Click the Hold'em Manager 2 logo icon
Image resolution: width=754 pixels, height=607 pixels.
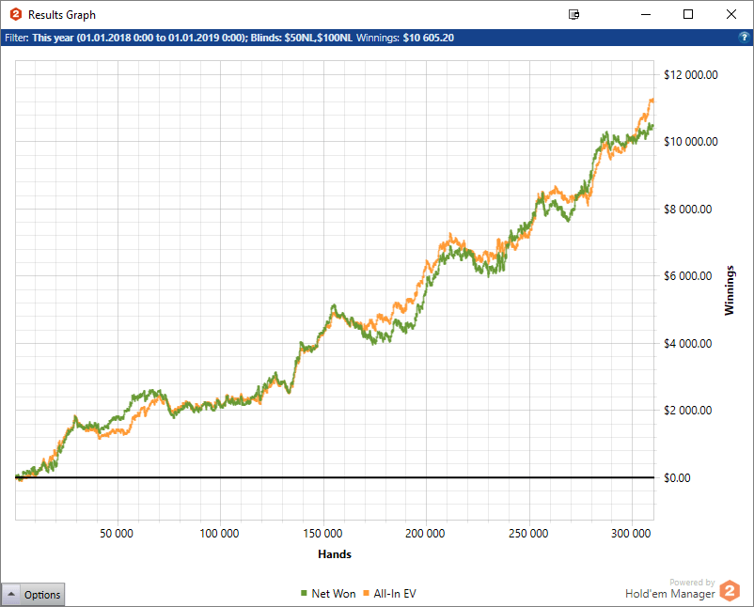tap(730, 591)
